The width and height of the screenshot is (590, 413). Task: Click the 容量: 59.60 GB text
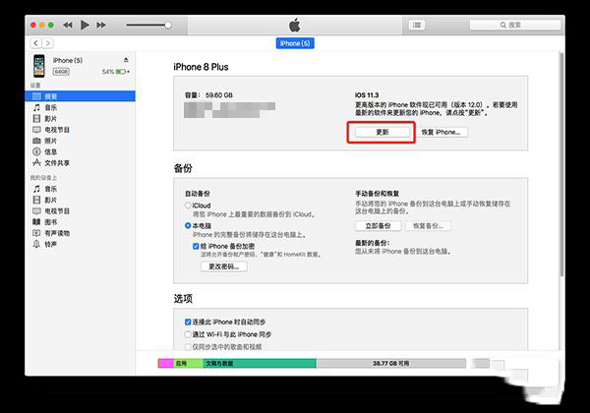click(208, 95)
